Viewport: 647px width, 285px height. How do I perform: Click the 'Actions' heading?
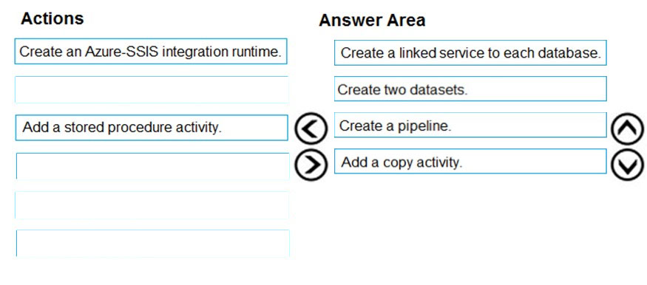[52, 18]
